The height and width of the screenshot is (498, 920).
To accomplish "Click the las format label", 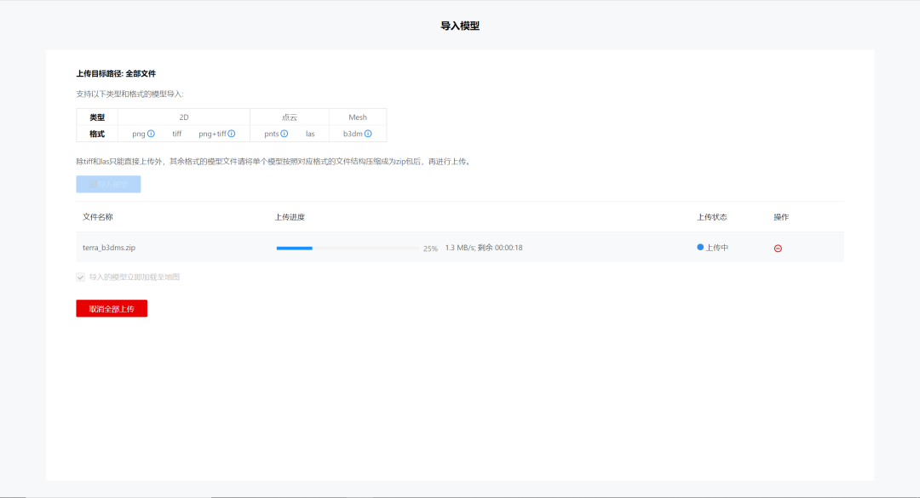I will click(310, 134).
